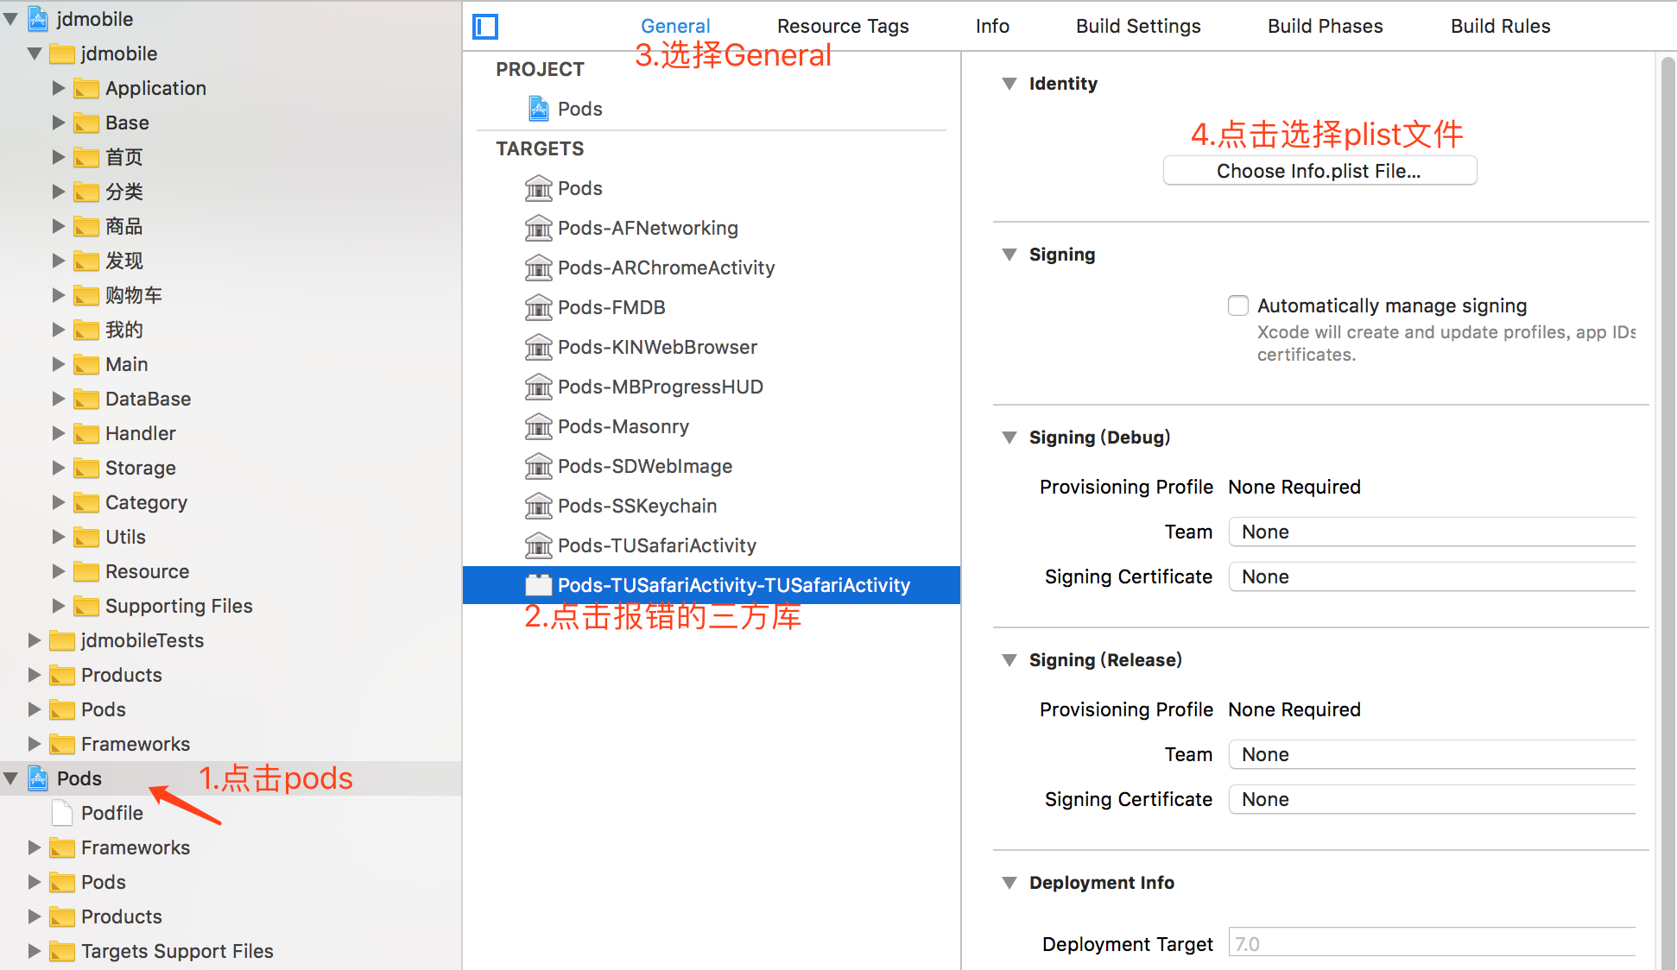Click the Pods-Masonry library icon
This screenshot has width=1677, height=970.
pyautogui.click(x=539, y=427)
